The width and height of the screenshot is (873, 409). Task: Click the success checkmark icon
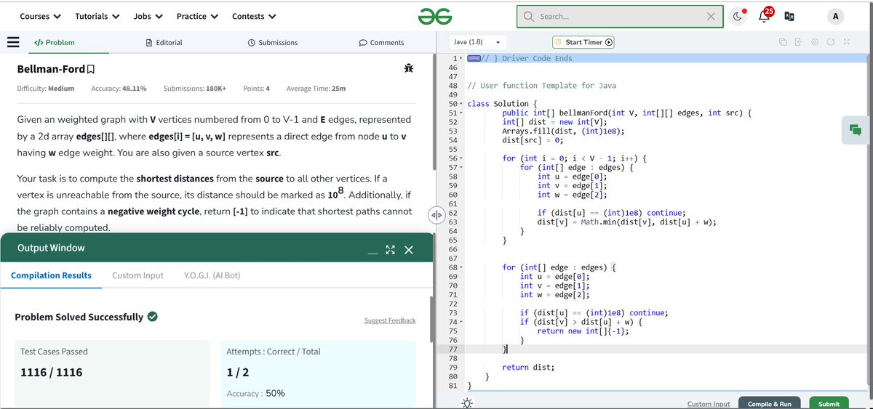click(153, 317)
